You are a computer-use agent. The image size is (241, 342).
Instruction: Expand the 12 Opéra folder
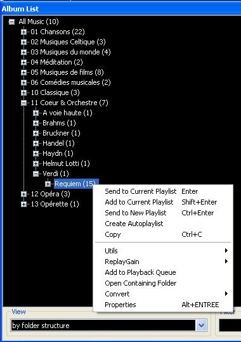[24, 194]
